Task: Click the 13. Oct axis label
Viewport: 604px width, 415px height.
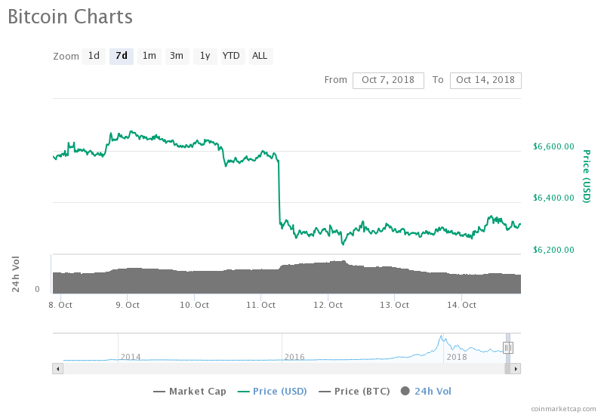Action: point(394,306)
